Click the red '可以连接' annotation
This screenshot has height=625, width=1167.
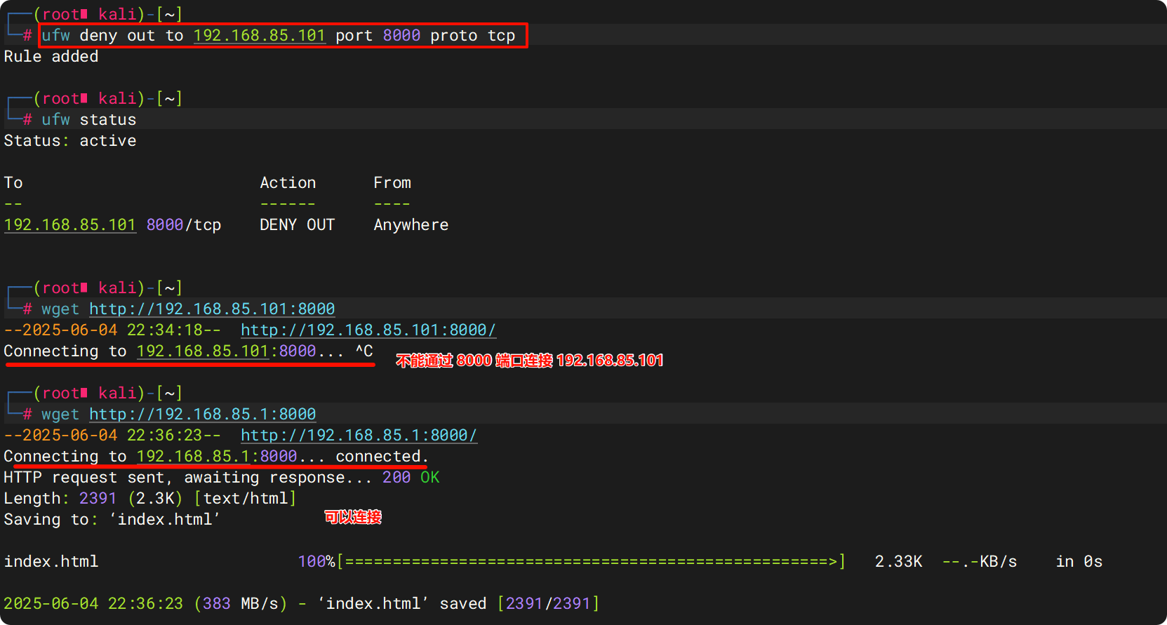[352, 518]
